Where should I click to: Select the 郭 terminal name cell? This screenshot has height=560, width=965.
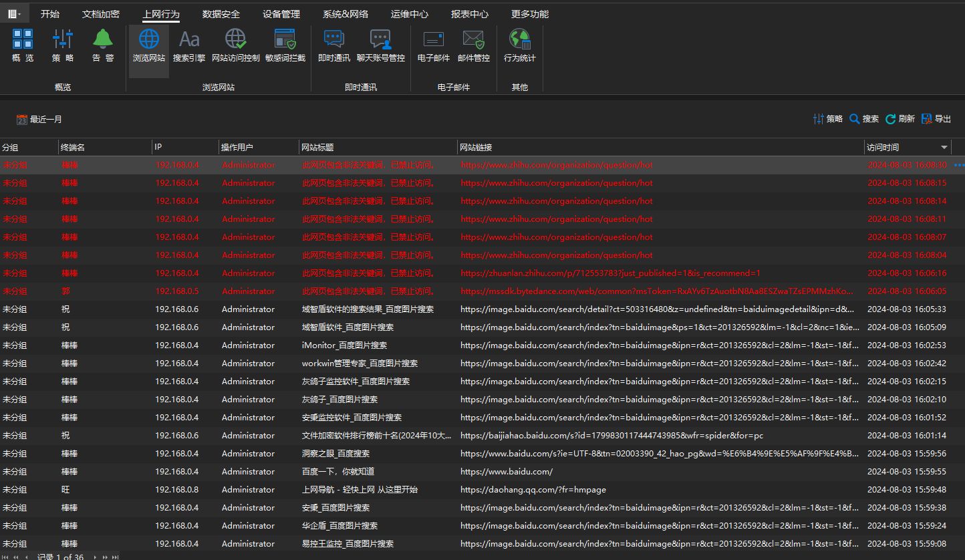[105, 291]
